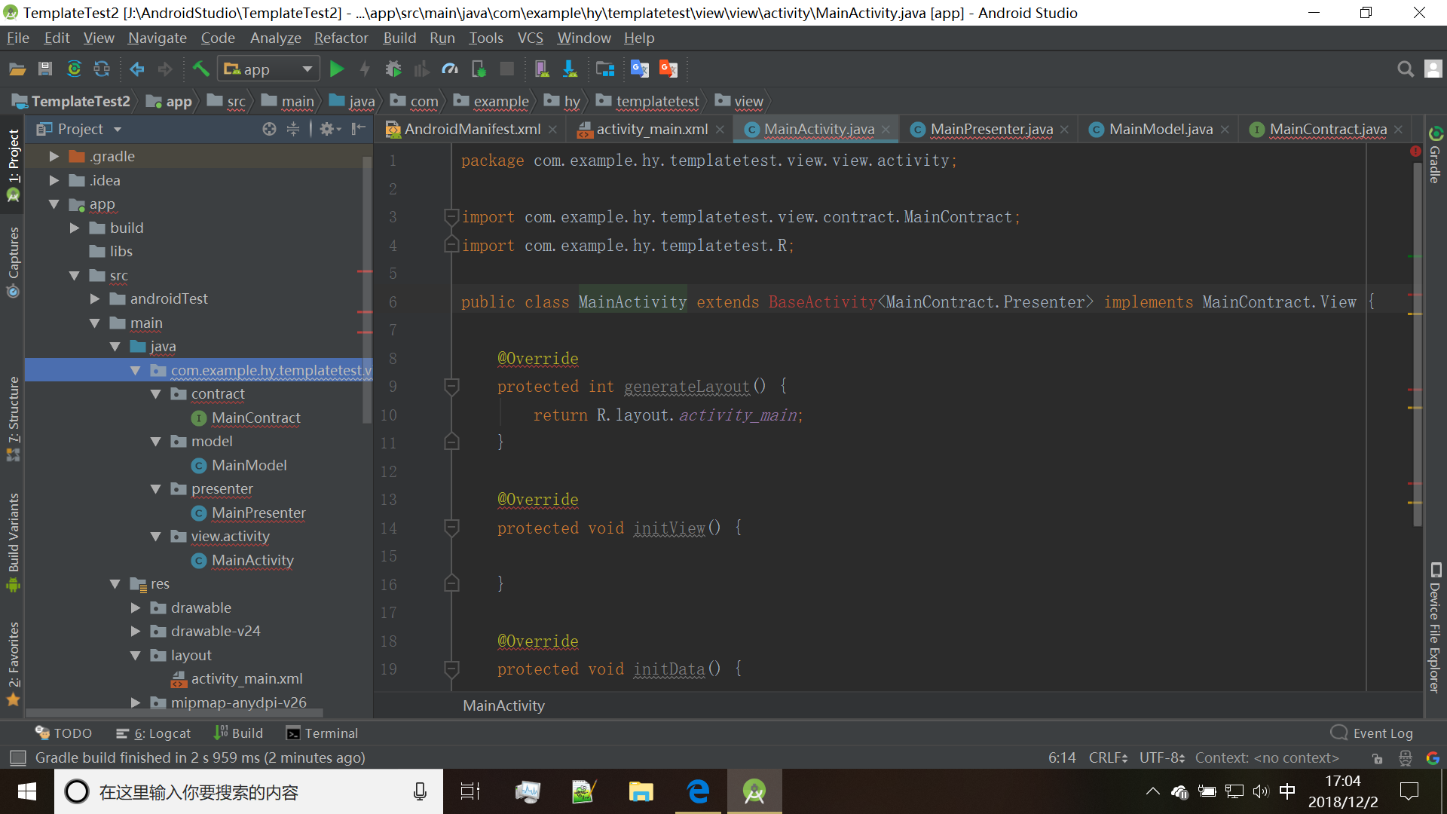1447x814 pixels.
Task: Open SDK Manager download icon
Action: [570, 69]
